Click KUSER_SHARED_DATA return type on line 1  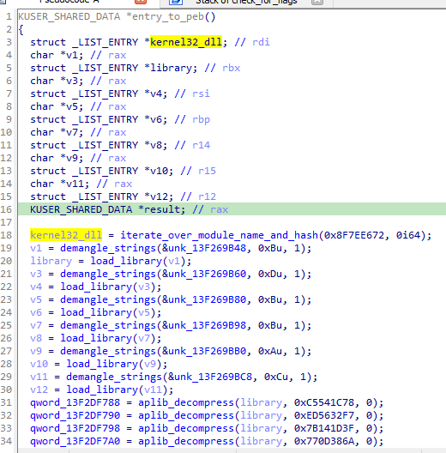coord(69,17)
